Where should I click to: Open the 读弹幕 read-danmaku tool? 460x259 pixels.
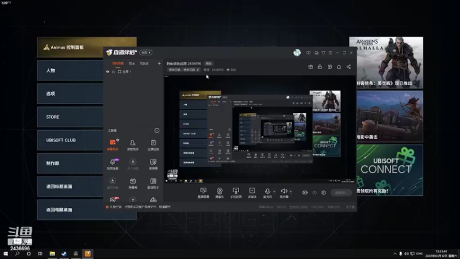tap(153, 164)
